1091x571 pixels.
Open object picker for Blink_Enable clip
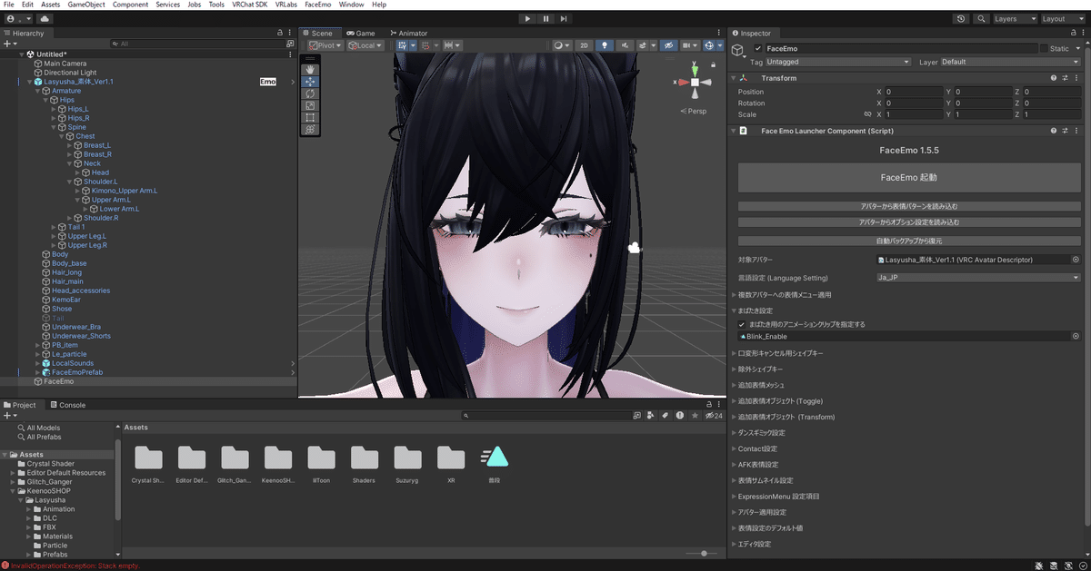point(1076,336)
